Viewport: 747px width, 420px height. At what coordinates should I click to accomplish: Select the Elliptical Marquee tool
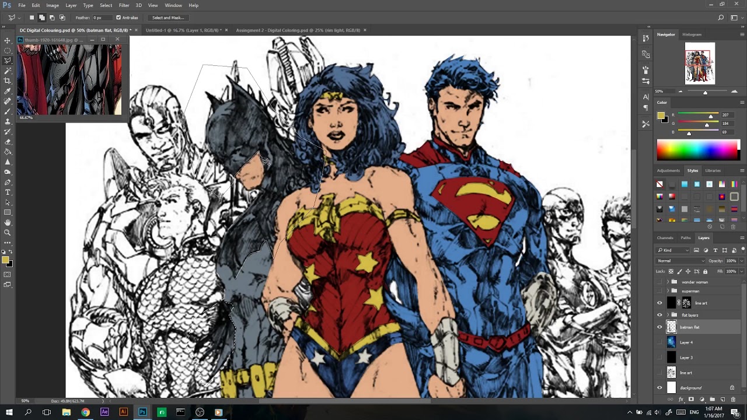coord(8,51)
